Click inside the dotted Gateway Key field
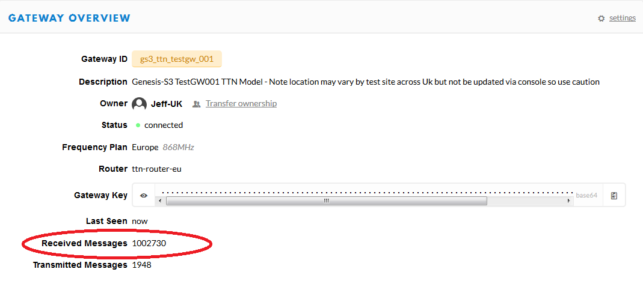This screenshot has height=293, width=643. point(364,192)
